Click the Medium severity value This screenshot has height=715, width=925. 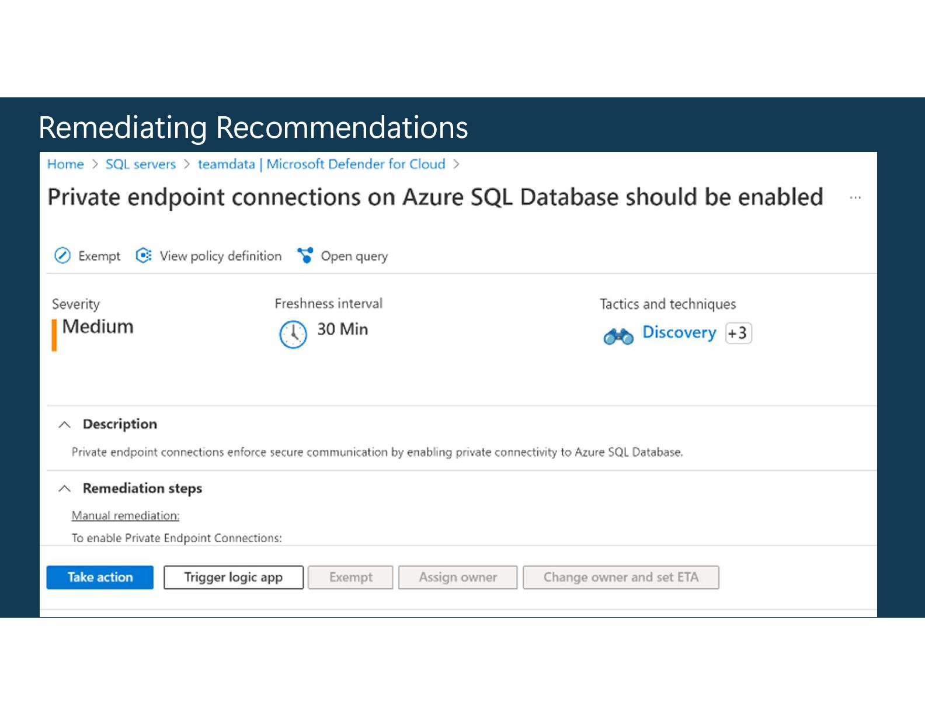click(98, 327)
